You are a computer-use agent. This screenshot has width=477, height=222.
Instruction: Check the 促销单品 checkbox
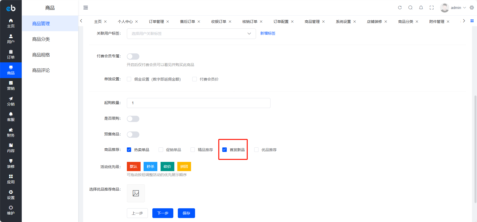click(x=161, y=150)
